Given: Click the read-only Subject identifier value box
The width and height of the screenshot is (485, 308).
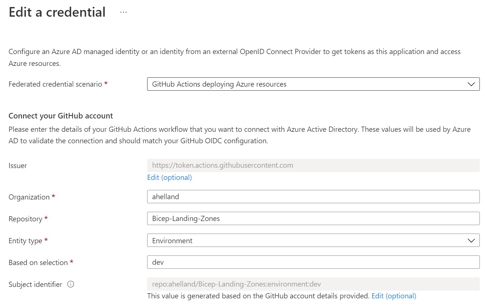Looking at the screenshot, I should click(313, 284).
